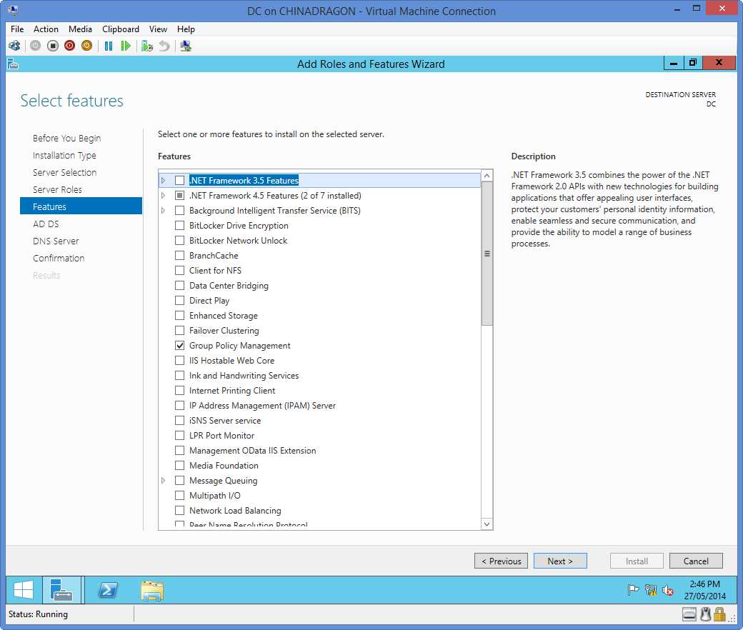This screenshot has height=630, width=743.
Task: Click the VM Connection window title icon
Action: 13,10
